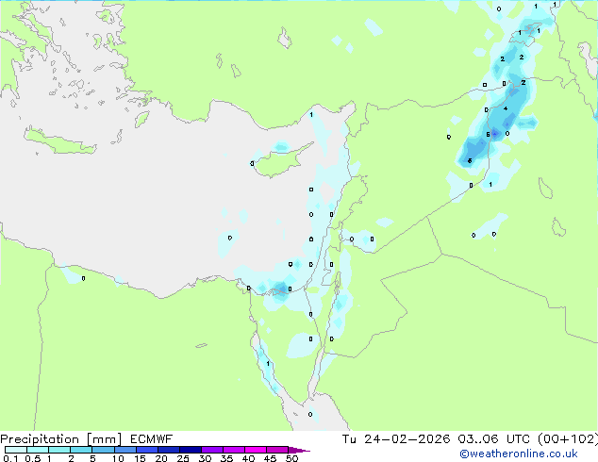
Task: Select the 5–10 mm legend color box
Action: click(x=103, y=450)
